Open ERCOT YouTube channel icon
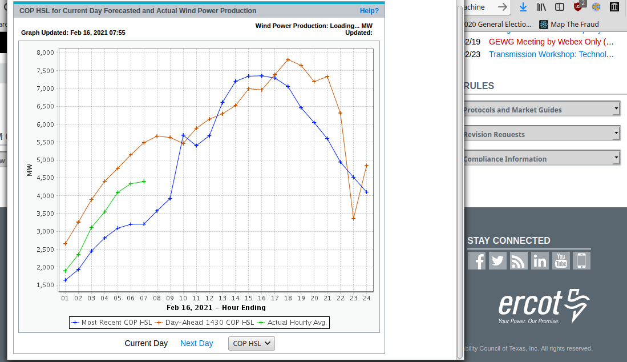 561,261
